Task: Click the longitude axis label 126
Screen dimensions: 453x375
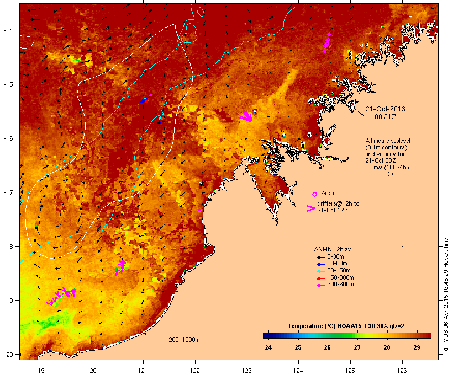Action: click(402, 371)
